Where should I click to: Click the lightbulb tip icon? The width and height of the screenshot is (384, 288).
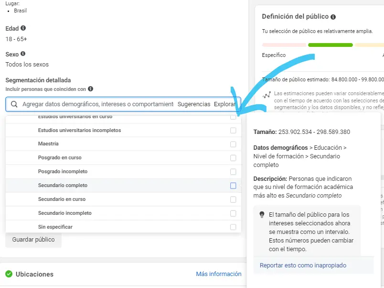262,215
